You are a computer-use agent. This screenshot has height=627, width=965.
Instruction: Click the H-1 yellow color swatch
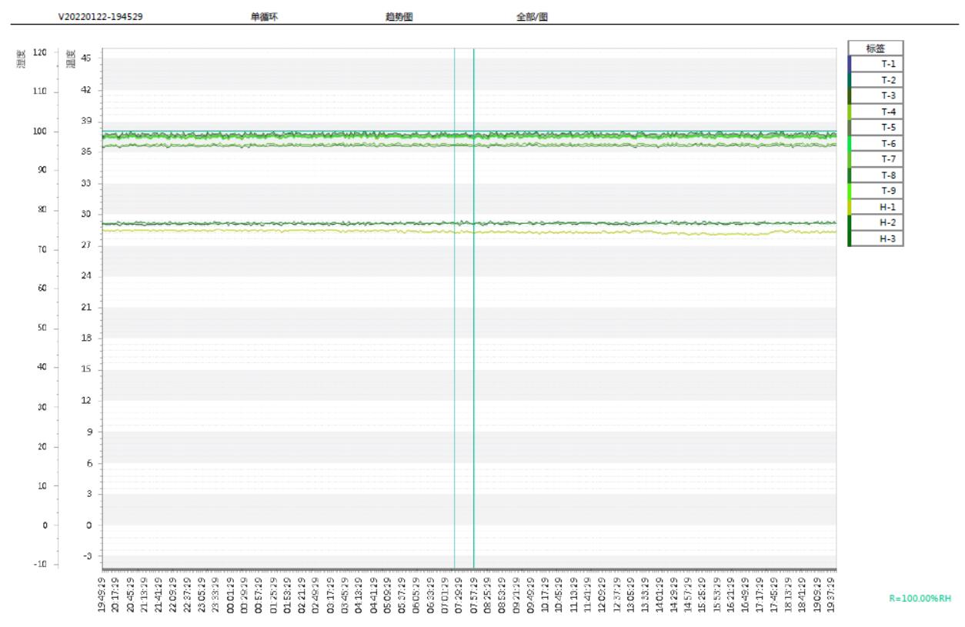coord(850,207)
